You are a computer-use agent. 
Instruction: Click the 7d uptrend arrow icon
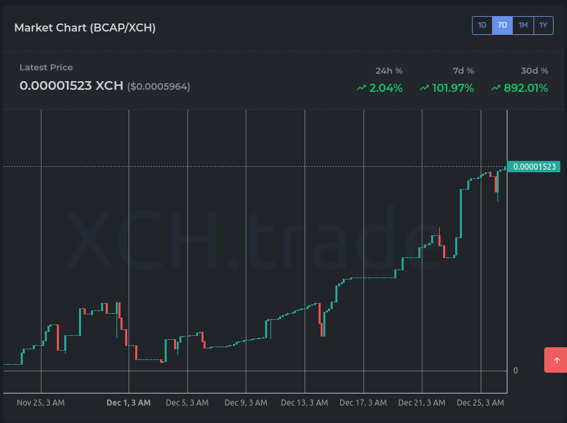tap(424, 88)
